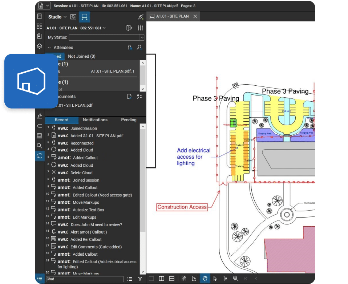This screenshot has height=284, width=348.
Task: Open the file icon dropdown chevron at top-left
Action: (x=48, y=6)
